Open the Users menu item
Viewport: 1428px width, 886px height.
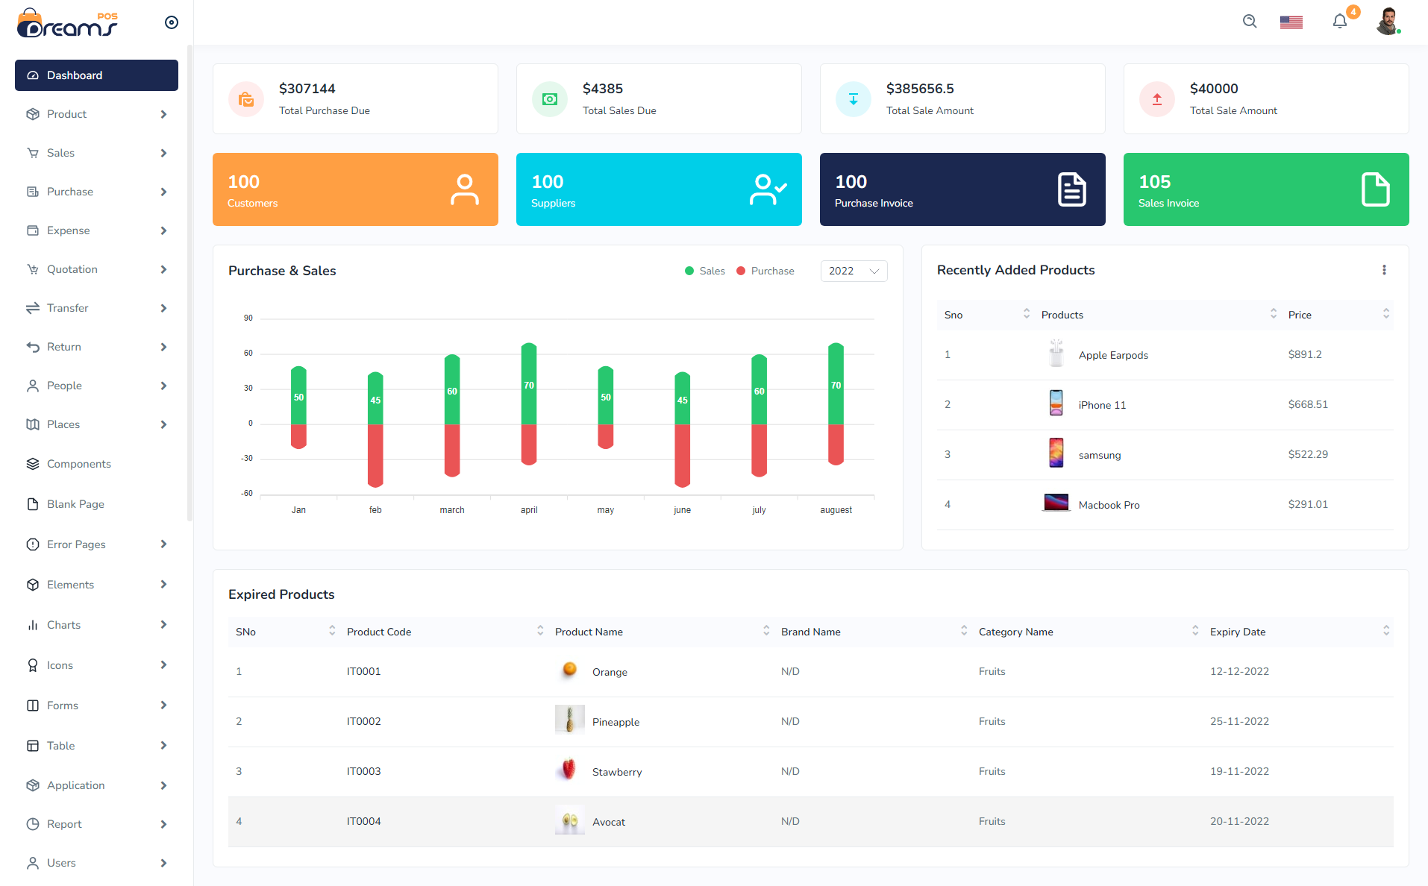point(96,863)
